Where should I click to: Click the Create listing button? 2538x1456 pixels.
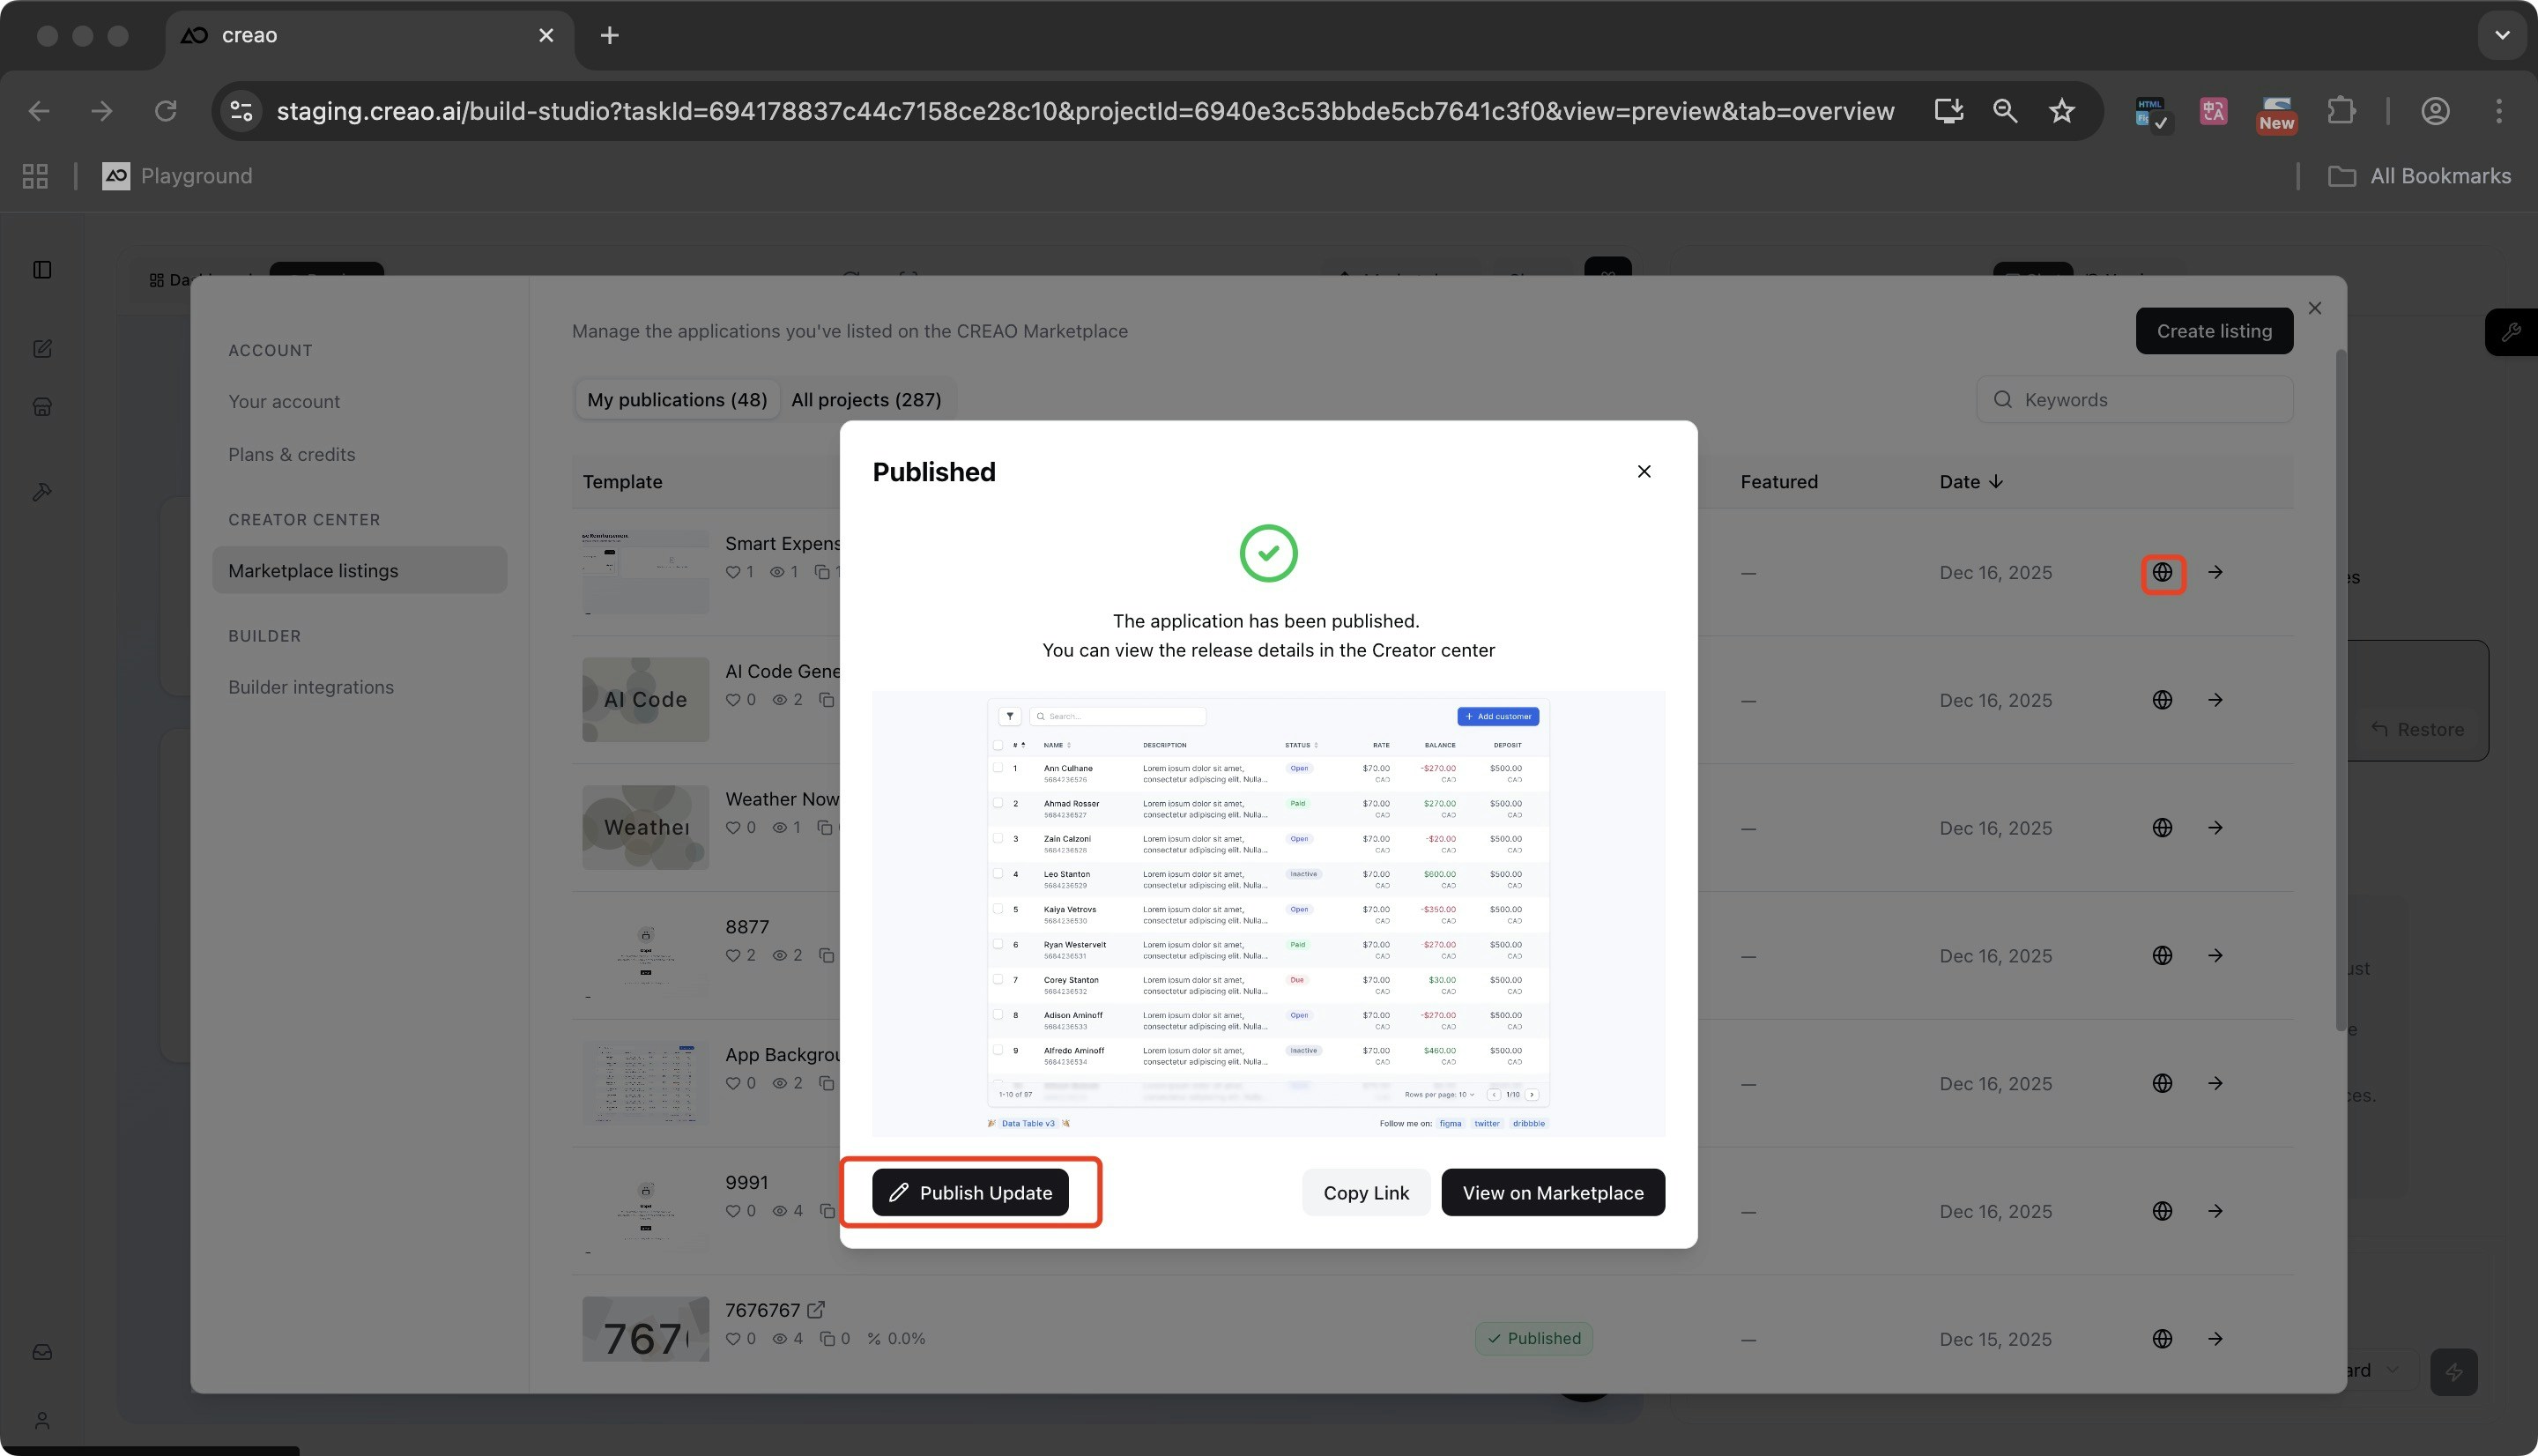(2213, 331)
